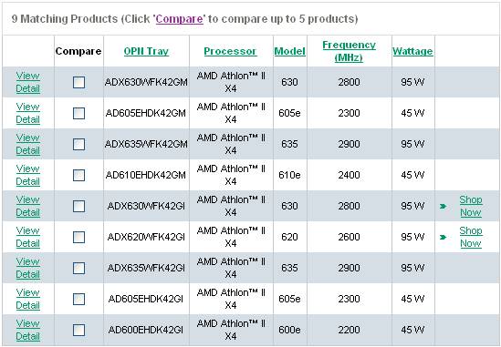View Detail for ADX635WFK42GI
The image size is (501, 347).
[27, 268]
